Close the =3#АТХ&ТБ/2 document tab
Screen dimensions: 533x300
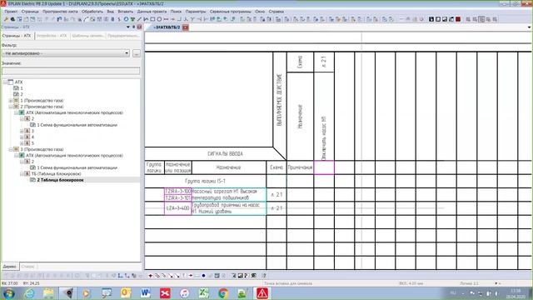(185, 27)
